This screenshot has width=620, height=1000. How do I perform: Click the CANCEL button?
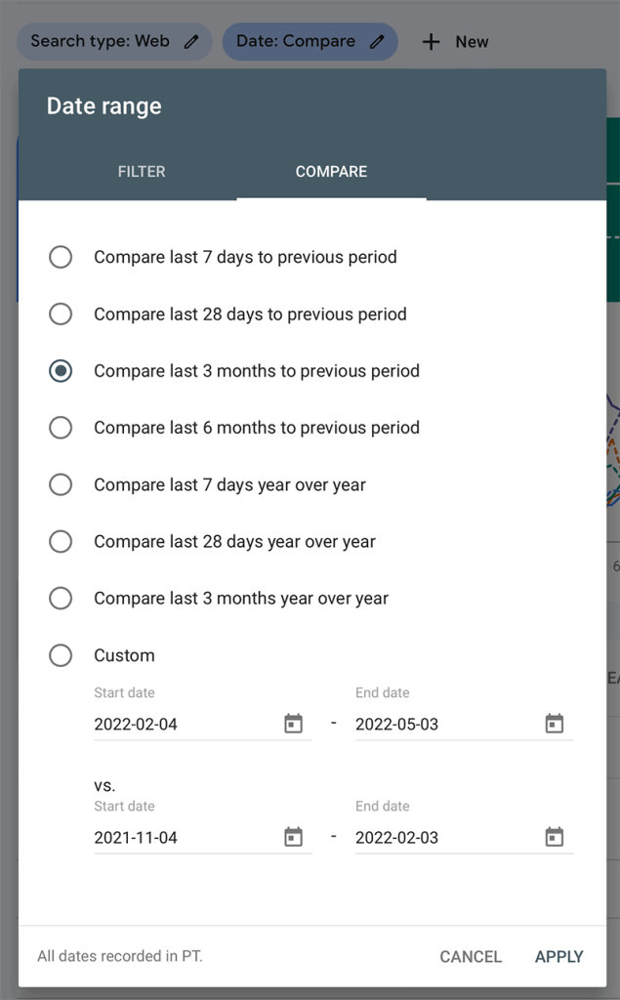coord(471,957)
